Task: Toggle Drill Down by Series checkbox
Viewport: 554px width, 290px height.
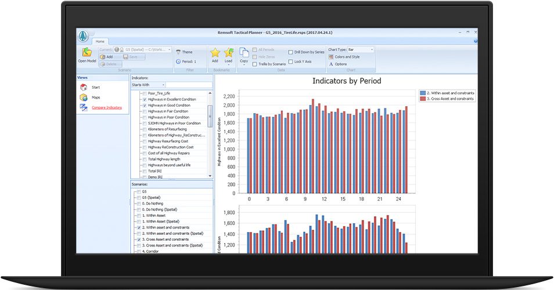Action: pyautogui.click(x=290, y=52)
